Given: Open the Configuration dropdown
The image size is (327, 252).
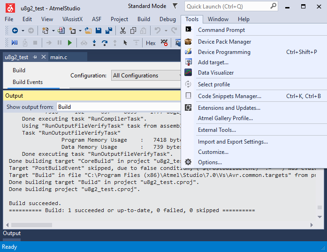Looking at the screenshot, I should [x=146, y=76].
